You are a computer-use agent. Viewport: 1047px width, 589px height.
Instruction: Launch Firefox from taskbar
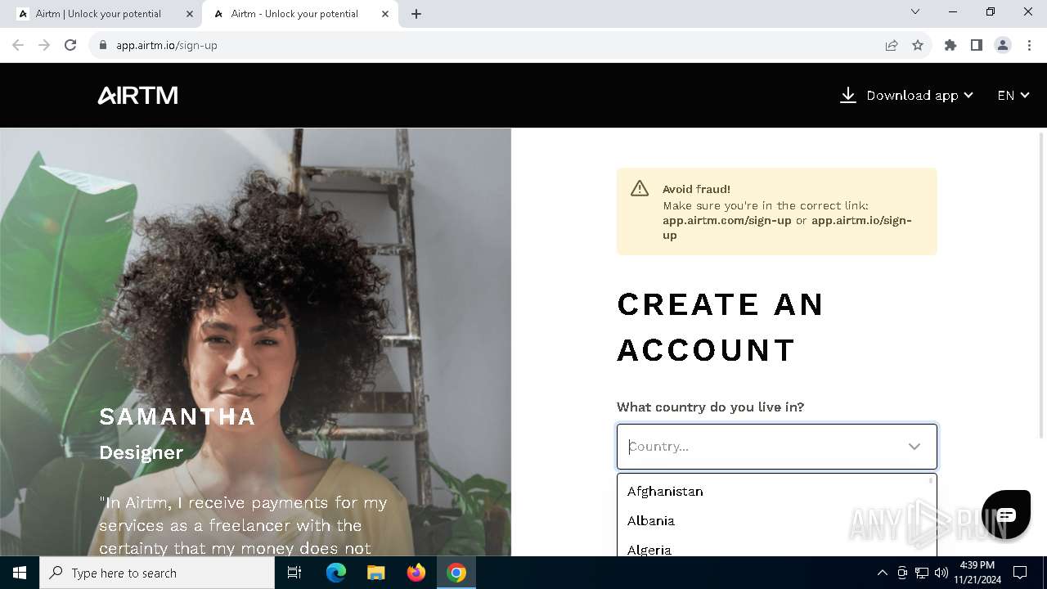click(x=416, y=573)
